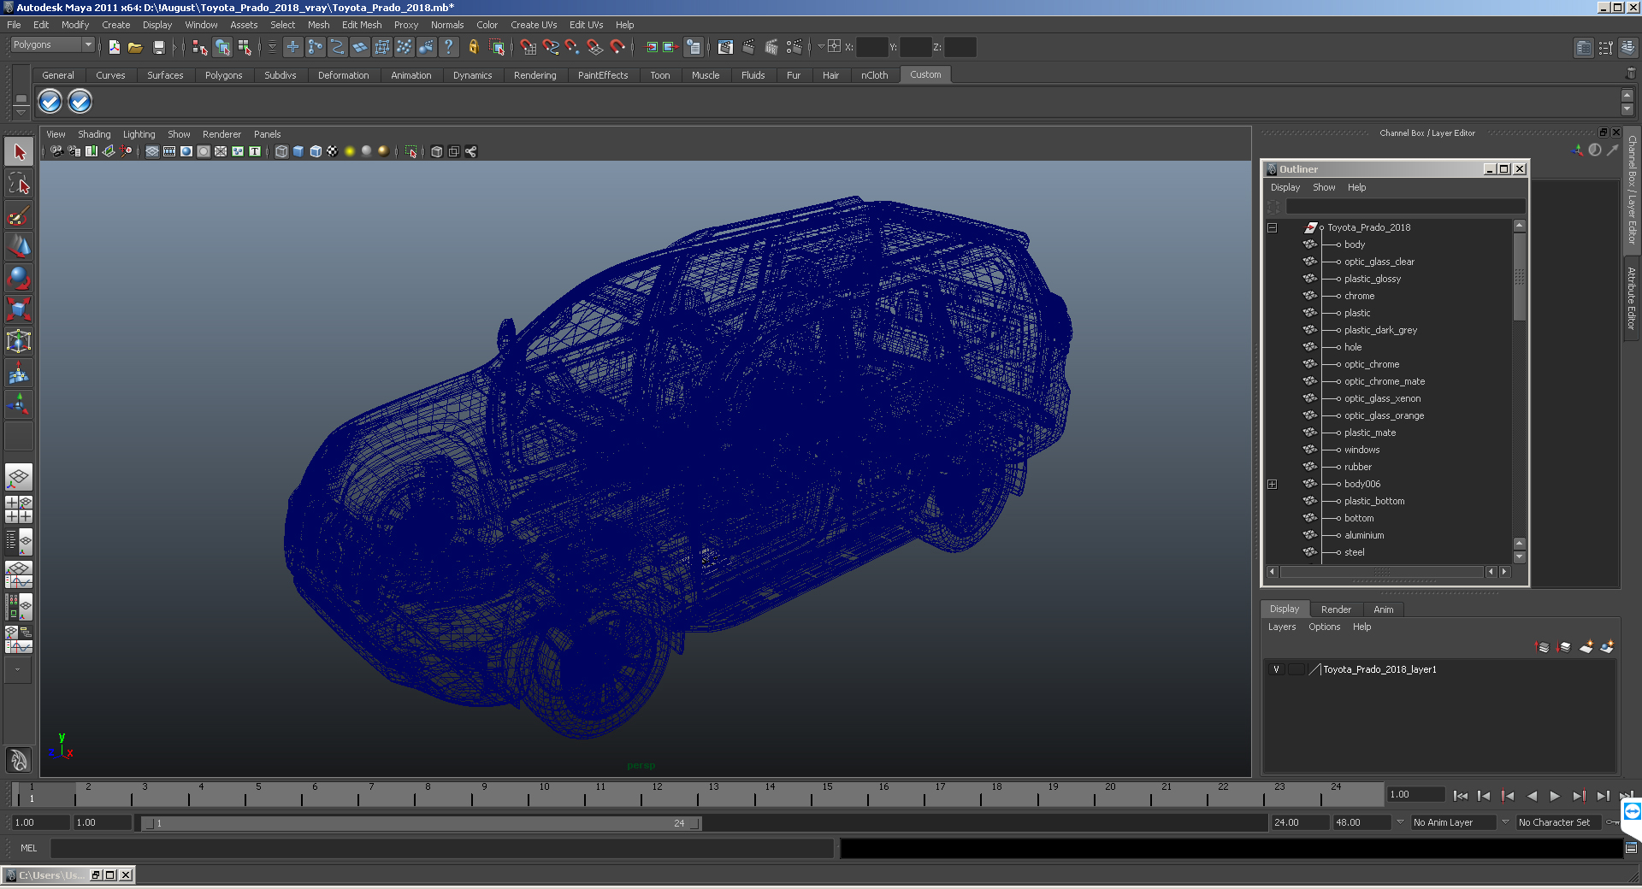
Task: Open the Outliner Show menu
Action: [1324, 187]
